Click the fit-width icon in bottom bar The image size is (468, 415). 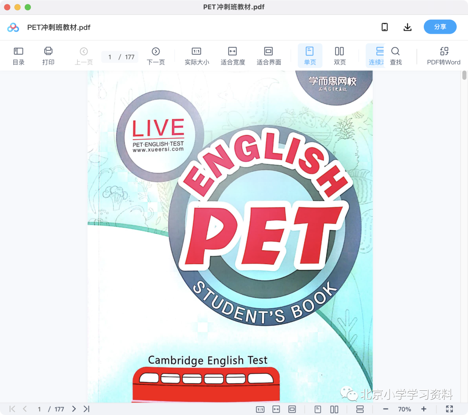tap(276, 409)
